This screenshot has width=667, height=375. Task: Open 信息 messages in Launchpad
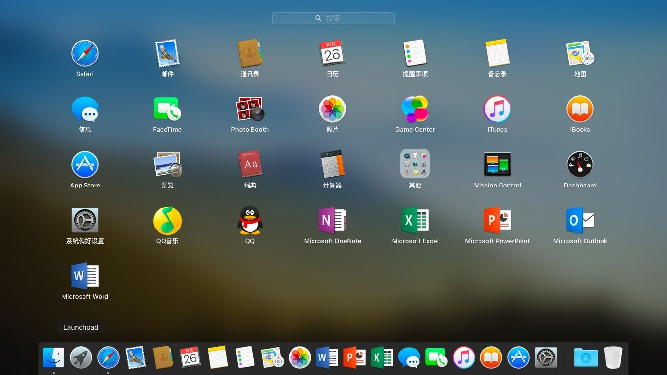85,109
